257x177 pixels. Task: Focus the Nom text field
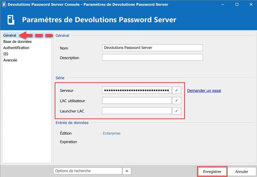(152, 48)
